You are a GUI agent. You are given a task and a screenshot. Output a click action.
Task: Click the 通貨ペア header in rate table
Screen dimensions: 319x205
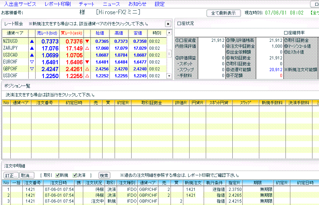pos(15,33)
